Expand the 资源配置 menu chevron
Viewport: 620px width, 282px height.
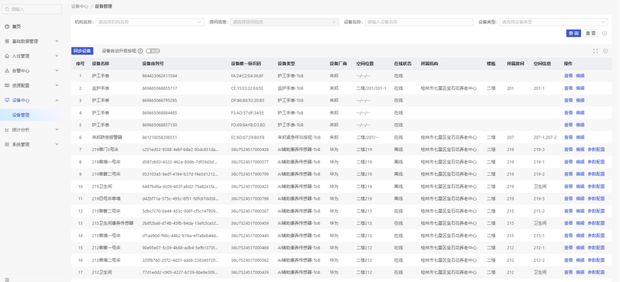(x=57, y=85)
